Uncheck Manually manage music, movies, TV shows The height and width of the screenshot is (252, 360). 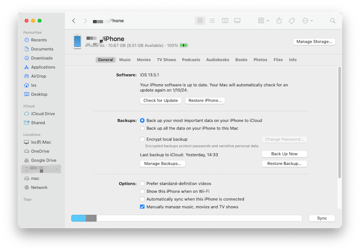point(142,207)
